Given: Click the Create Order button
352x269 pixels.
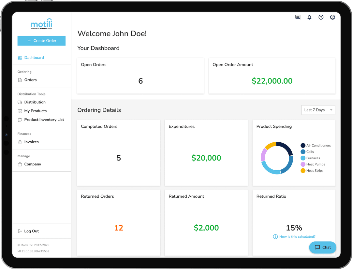Looking at the screenshot, I should click(41, 41).
